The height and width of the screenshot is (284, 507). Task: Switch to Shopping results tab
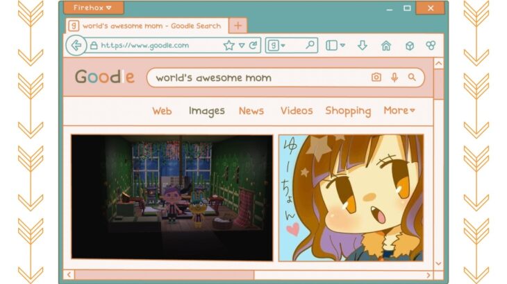[x=348, y=112]
